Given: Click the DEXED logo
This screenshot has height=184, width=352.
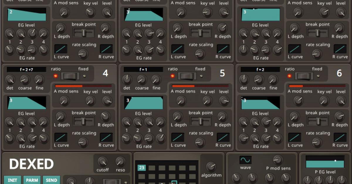Looking at the screenshot, I should coord(31,164).
